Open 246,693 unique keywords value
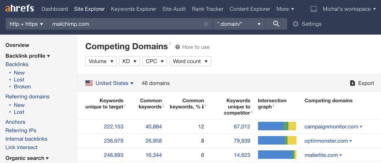The height and width of the screenshot is (163, 381). (x=113, y=155)
